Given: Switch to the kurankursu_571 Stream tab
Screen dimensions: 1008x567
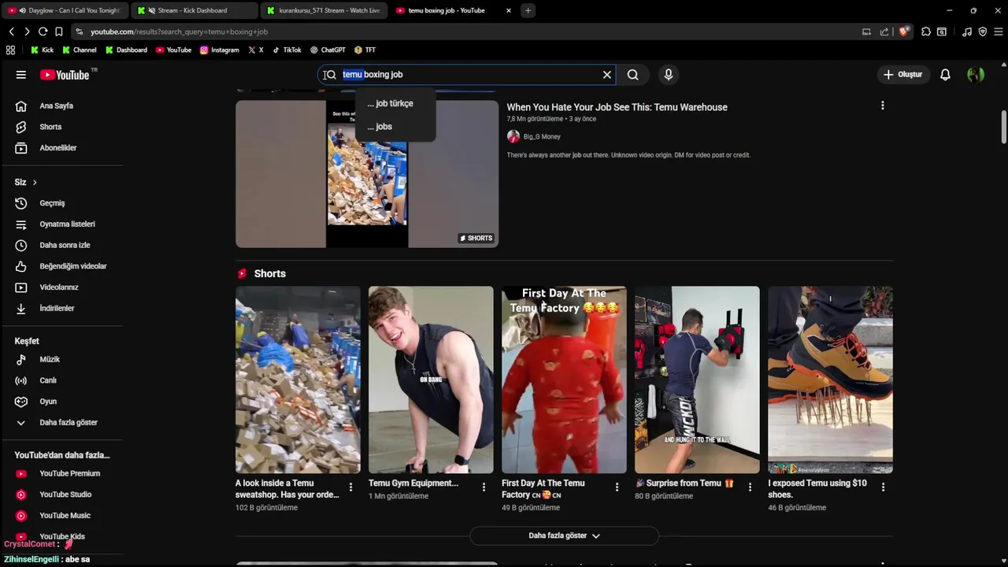Looking at the screenshot, I should pyautogui.click(x=323, y=10).
